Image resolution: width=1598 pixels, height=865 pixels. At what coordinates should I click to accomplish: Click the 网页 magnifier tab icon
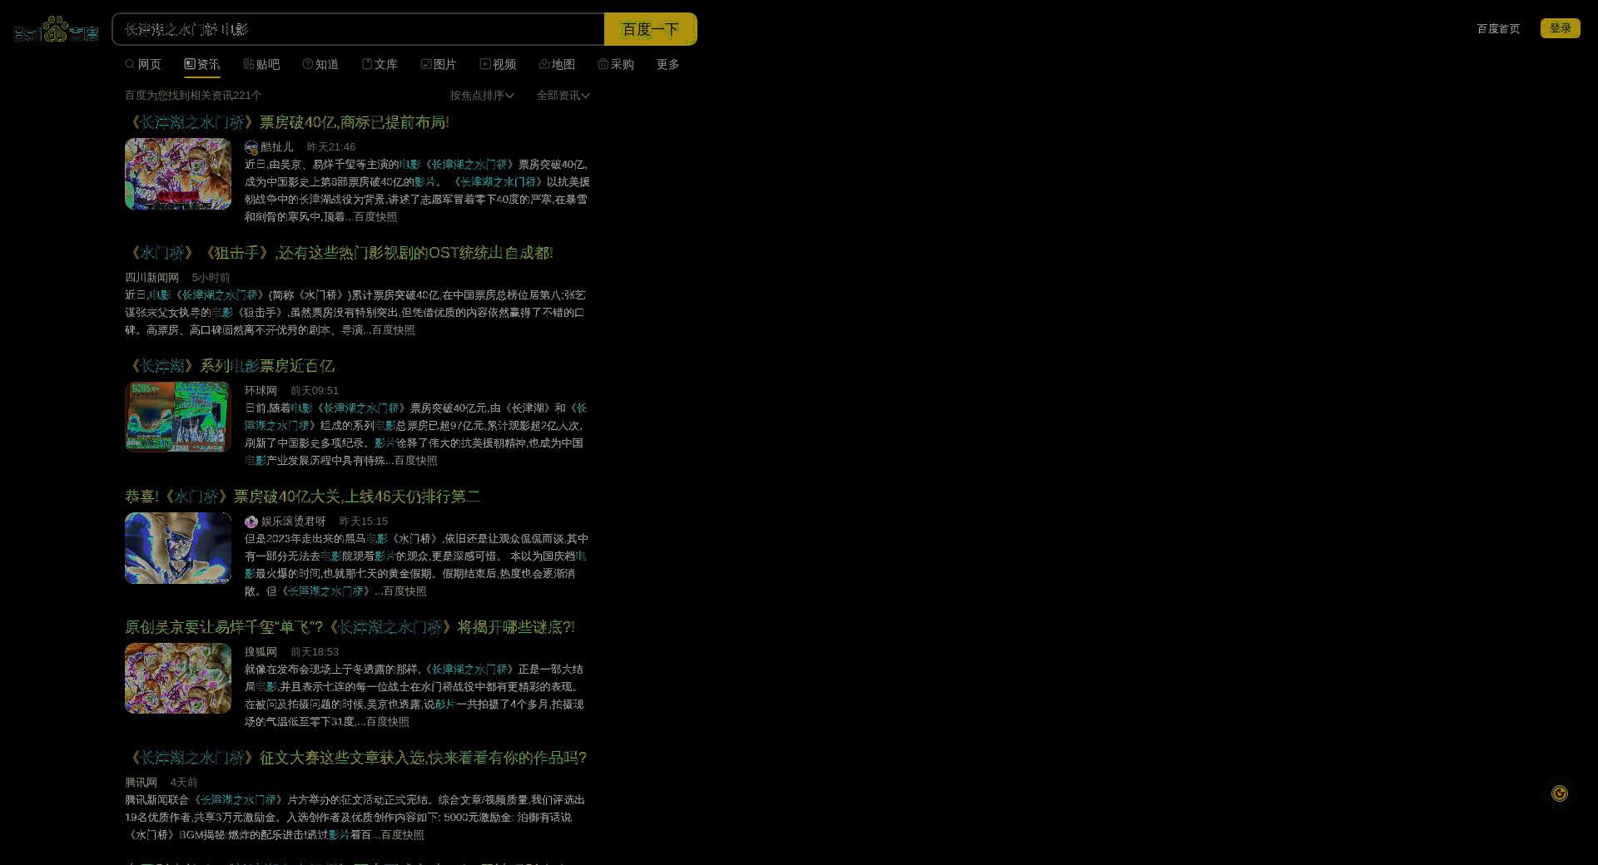pyautogui.click(x=130, y=64)
